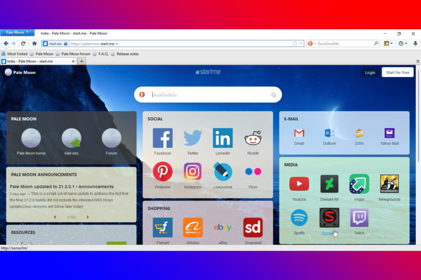Screen dimensions: 421x280
Task: Open the Facebook shortcut icon
Action: pos(163,138)
